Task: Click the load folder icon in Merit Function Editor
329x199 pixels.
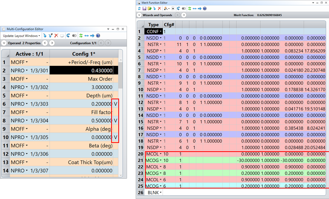Action: [149, 8]
